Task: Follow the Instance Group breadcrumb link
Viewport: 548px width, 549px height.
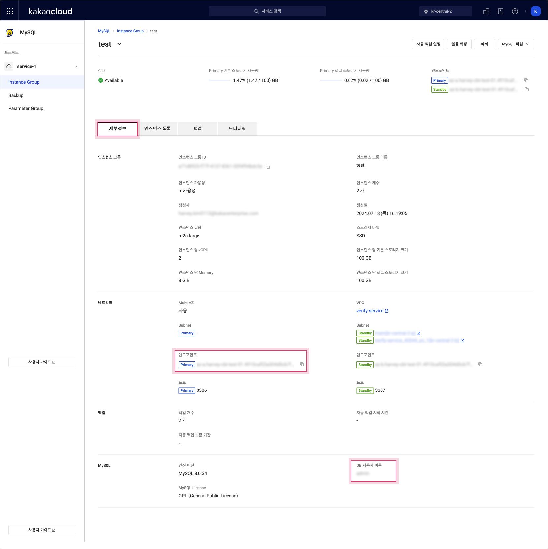Action: 130,31
